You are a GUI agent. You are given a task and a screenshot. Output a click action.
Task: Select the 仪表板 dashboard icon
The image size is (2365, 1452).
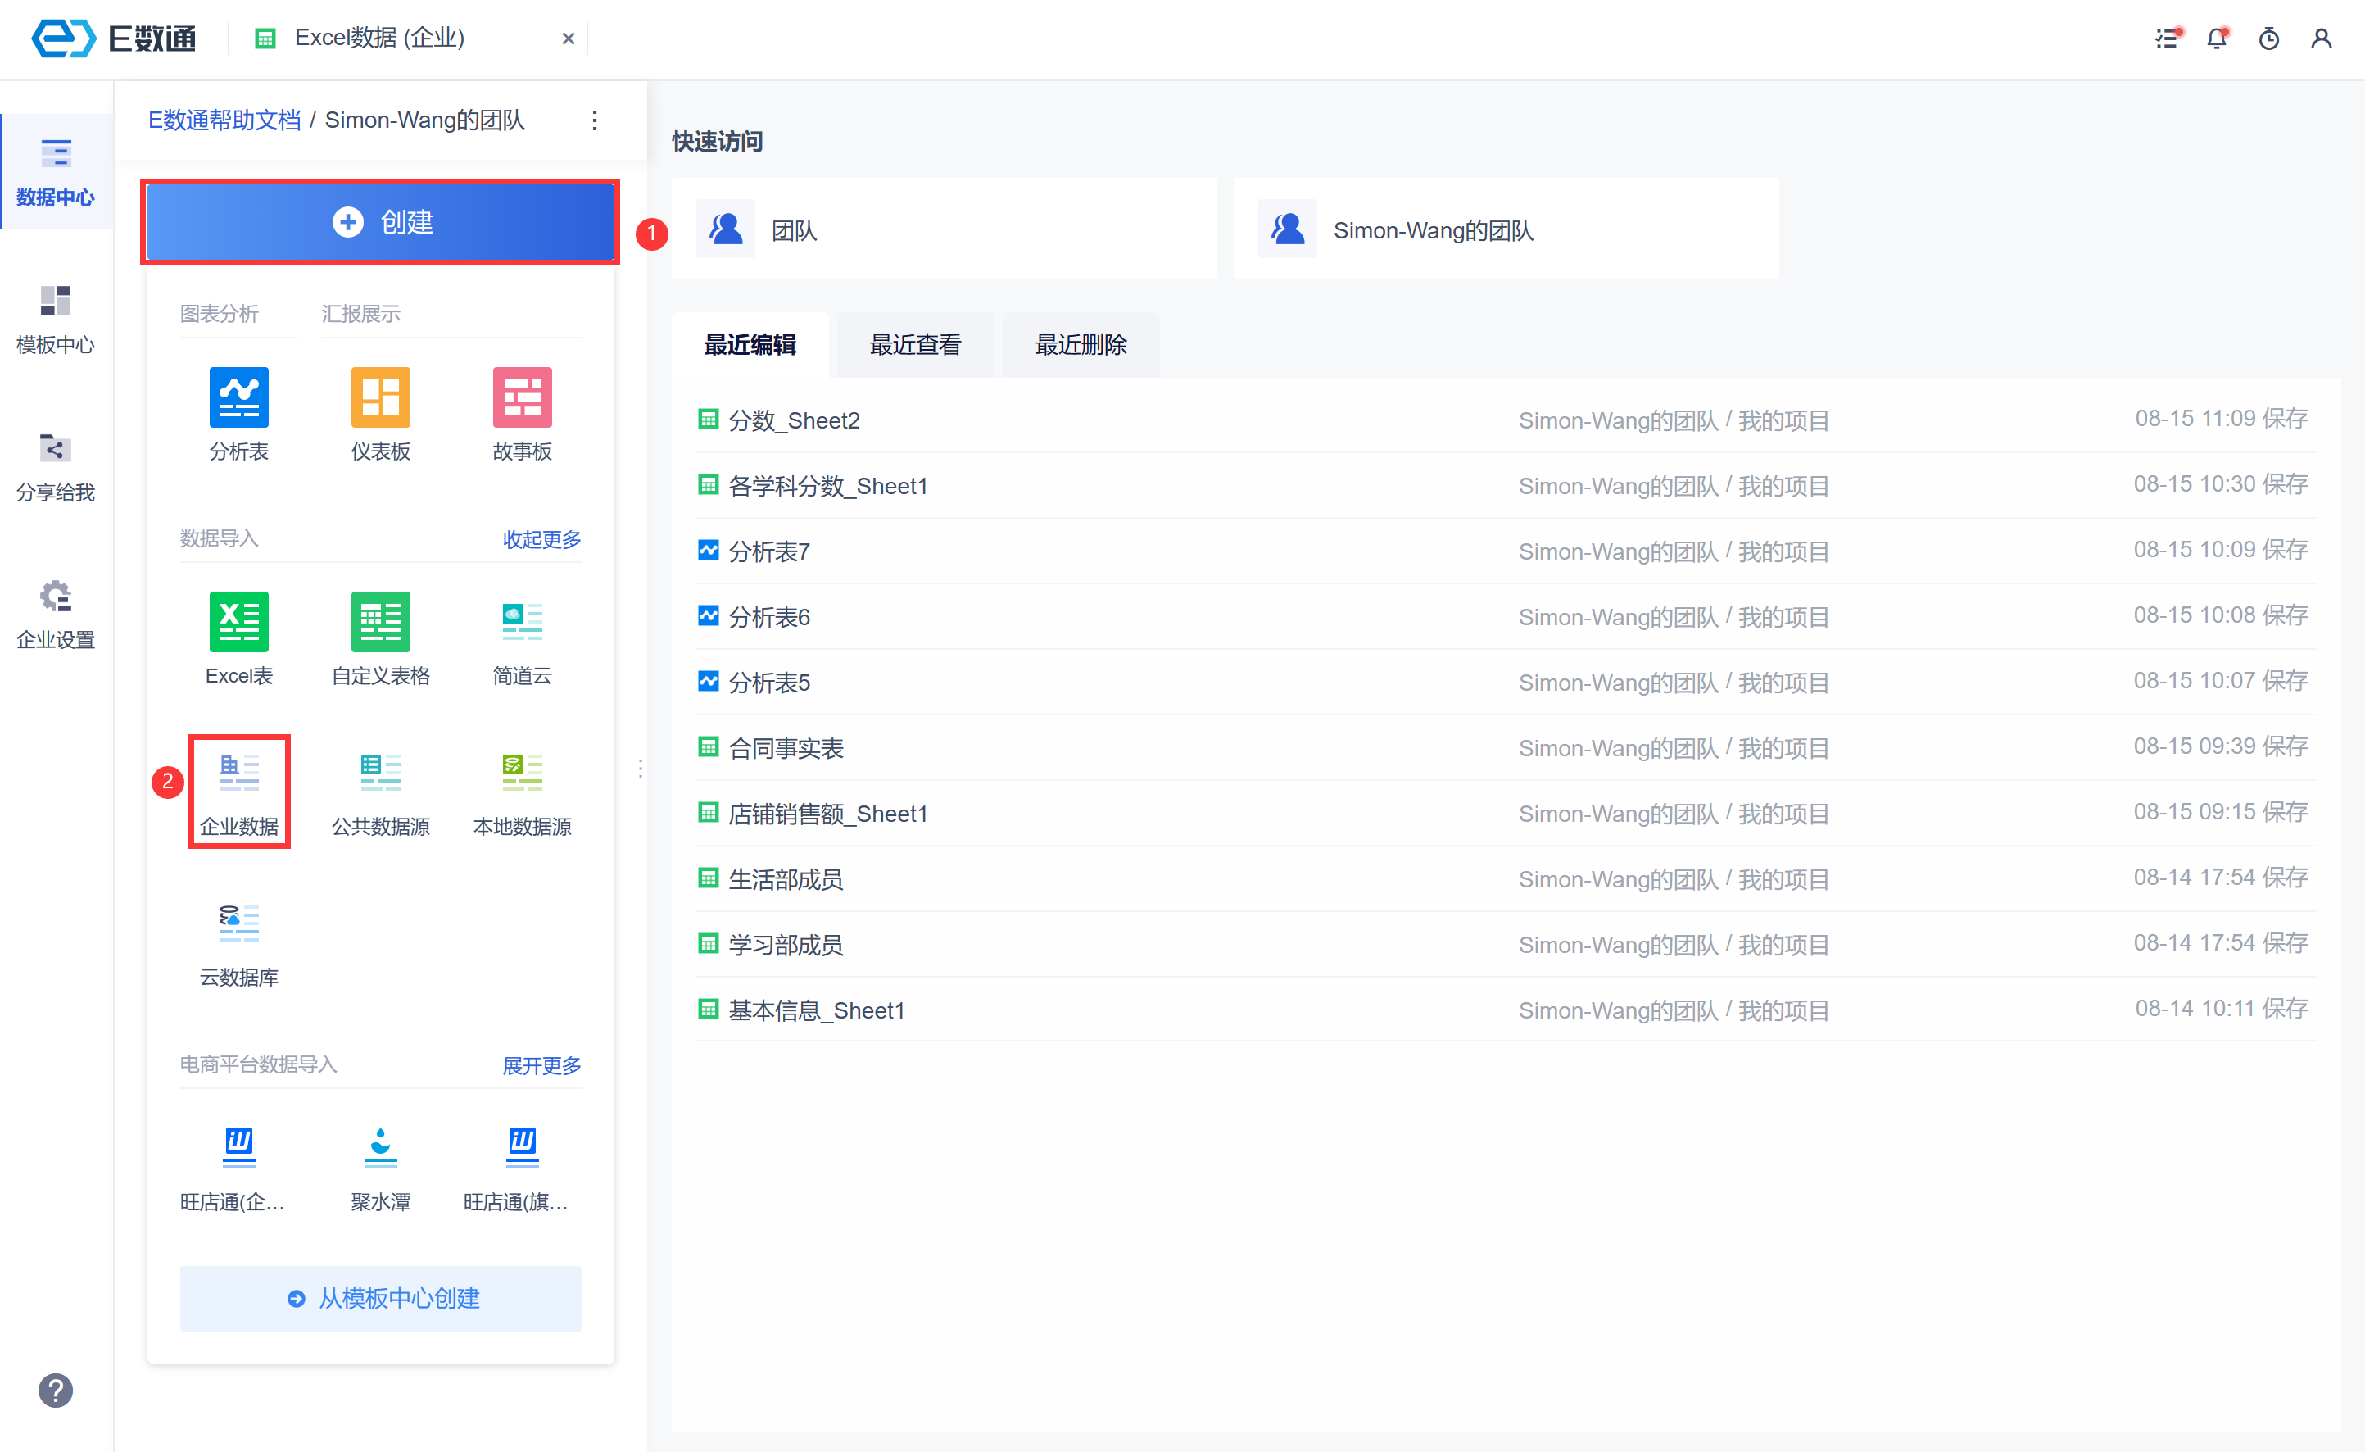point(380,397)
